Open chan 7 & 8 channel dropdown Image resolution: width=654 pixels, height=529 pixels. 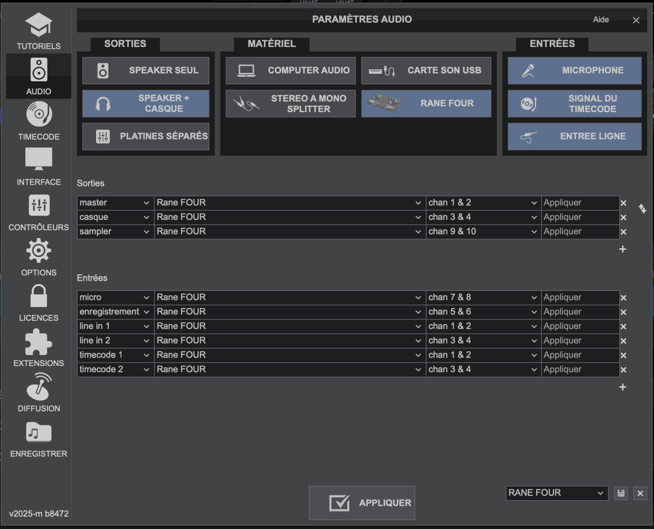tap(483, 297)
